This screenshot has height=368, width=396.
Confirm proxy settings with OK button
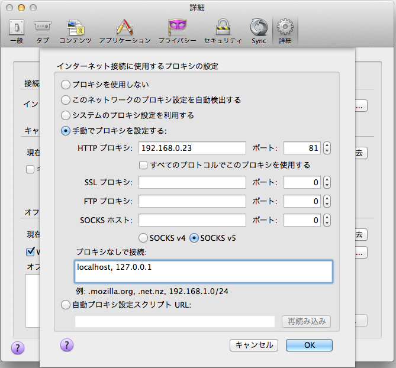click(309, 345)
